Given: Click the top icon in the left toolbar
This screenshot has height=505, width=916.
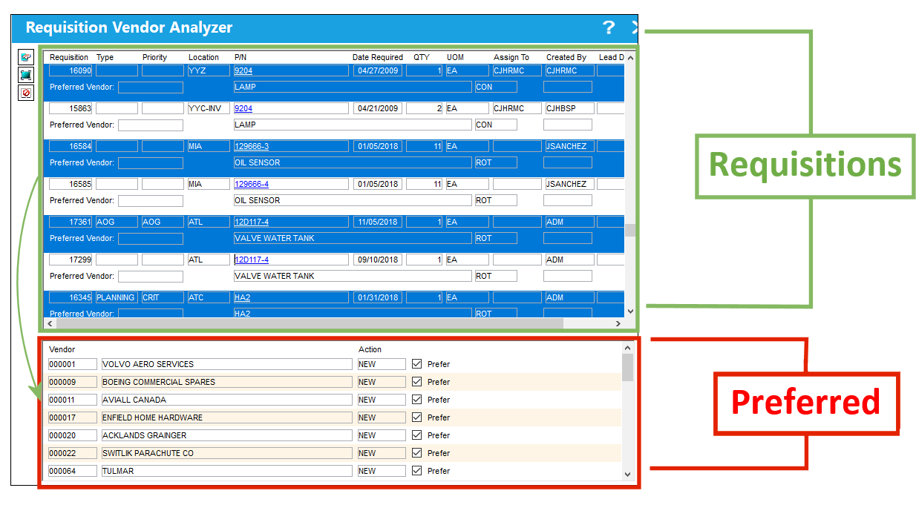Looking at the screenshot, I should pyautogui.click(x=26, y=57).
